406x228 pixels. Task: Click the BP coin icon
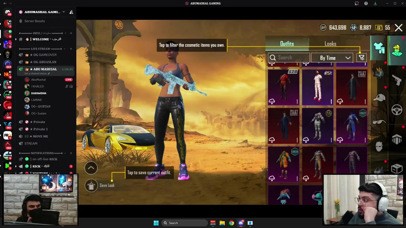(323, 28)
